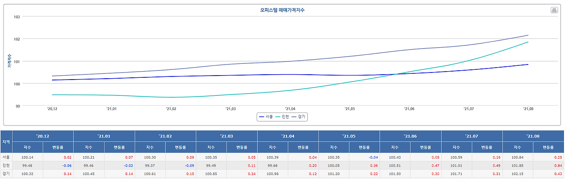Screen dimensions: 566x179
Task: Click 서울 index value 100.84
Action: [x=517, y=157]
